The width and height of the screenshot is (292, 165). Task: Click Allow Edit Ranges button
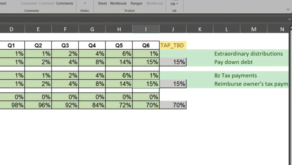[x=136, y=3]
